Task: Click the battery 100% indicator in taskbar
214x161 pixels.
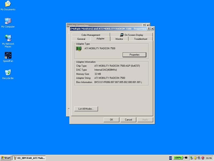Action: tap(178, 158)
